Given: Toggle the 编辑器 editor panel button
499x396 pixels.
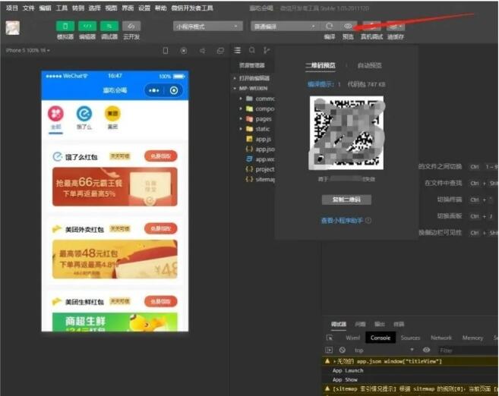Looking at the screenshot, I should 87,27.
